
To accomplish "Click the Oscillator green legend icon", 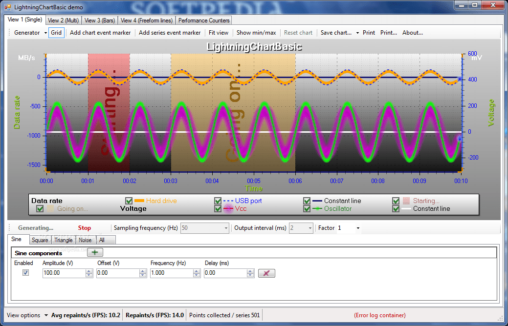I will click(317, 209).
